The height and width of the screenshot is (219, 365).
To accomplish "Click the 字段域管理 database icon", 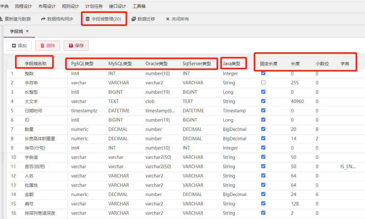I will click(x=88, y=19).
